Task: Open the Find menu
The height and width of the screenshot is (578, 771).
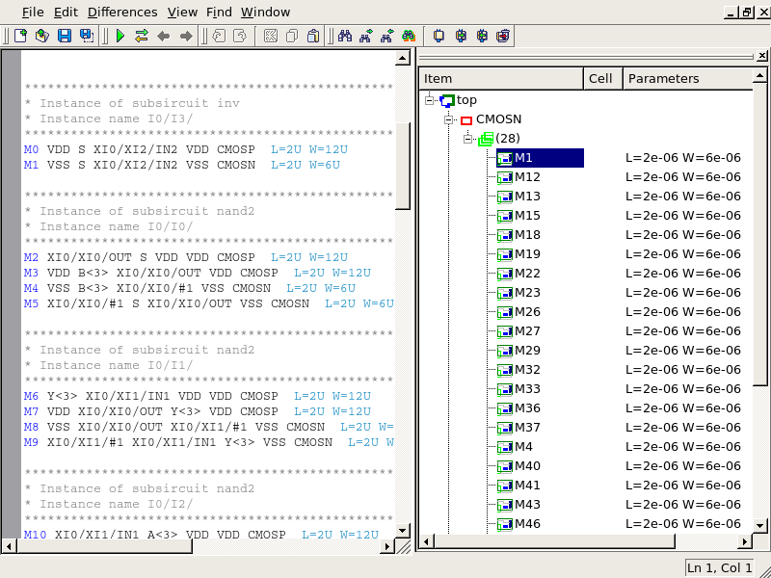Action: [x=219, y=12]
